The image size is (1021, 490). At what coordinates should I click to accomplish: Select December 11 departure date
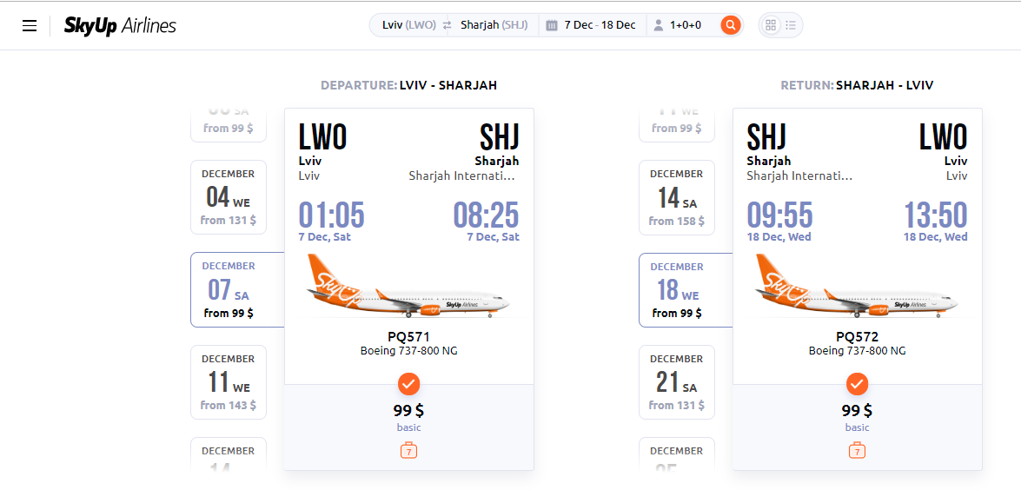pos(229,382)
